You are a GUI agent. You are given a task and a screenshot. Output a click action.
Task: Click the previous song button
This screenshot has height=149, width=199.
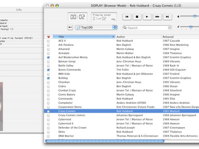tap(127, 17)
